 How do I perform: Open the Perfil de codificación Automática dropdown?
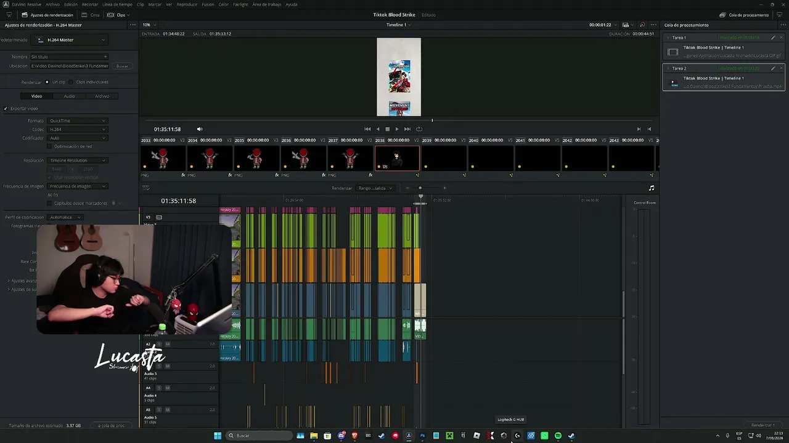tap(65, 217)
